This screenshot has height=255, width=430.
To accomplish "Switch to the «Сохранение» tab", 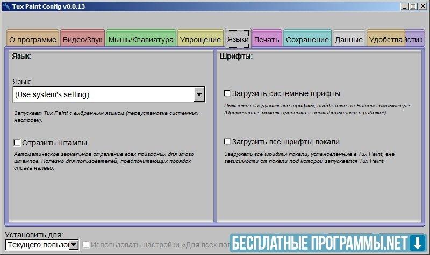I will (307, 40).
